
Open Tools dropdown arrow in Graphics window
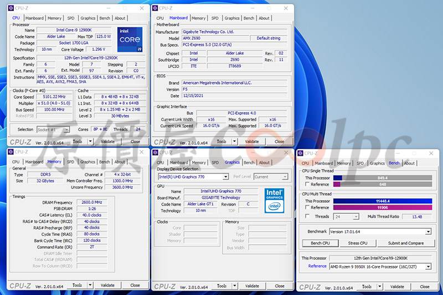pyautogui.click(x=234, y=286)
